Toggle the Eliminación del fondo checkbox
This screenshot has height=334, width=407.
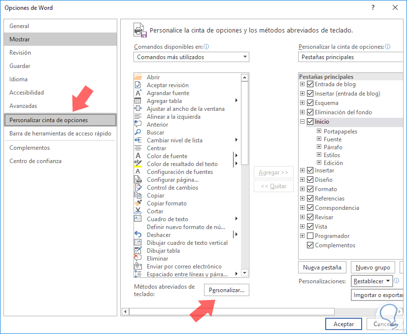click(x=310, y=112)
